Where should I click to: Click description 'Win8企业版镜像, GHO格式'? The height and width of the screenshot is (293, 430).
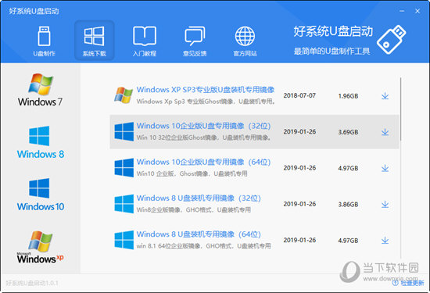[194, 209]
